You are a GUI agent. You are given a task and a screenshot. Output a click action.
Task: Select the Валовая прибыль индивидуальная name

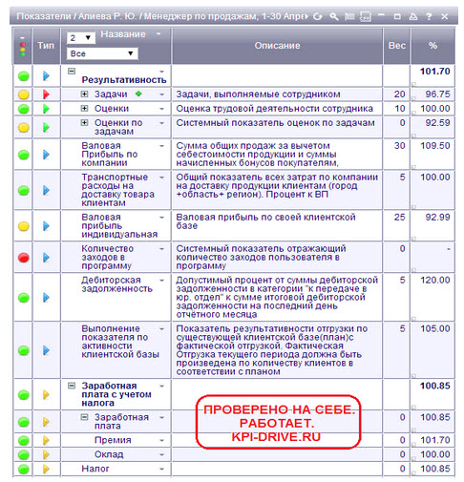click(x=119, y=226)
